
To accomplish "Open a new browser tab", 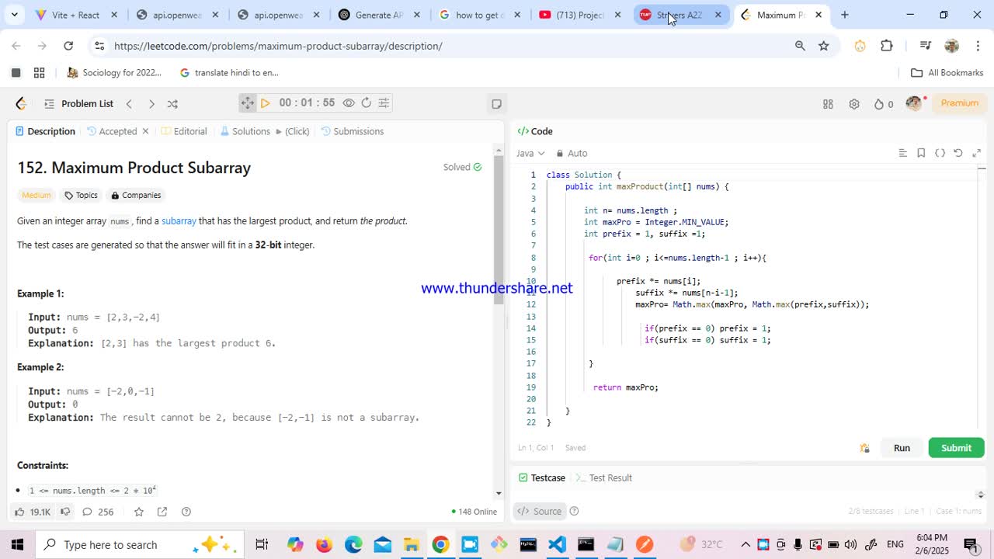I will click(x=844, y=15).
